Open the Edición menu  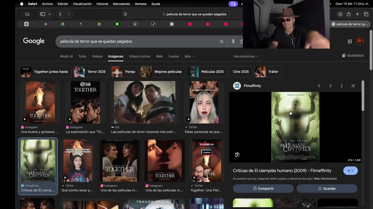tap(63, 4)
